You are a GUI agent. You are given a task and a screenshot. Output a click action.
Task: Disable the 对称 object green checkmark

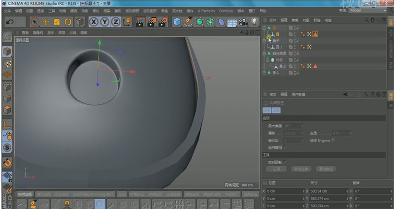(298, 60)
